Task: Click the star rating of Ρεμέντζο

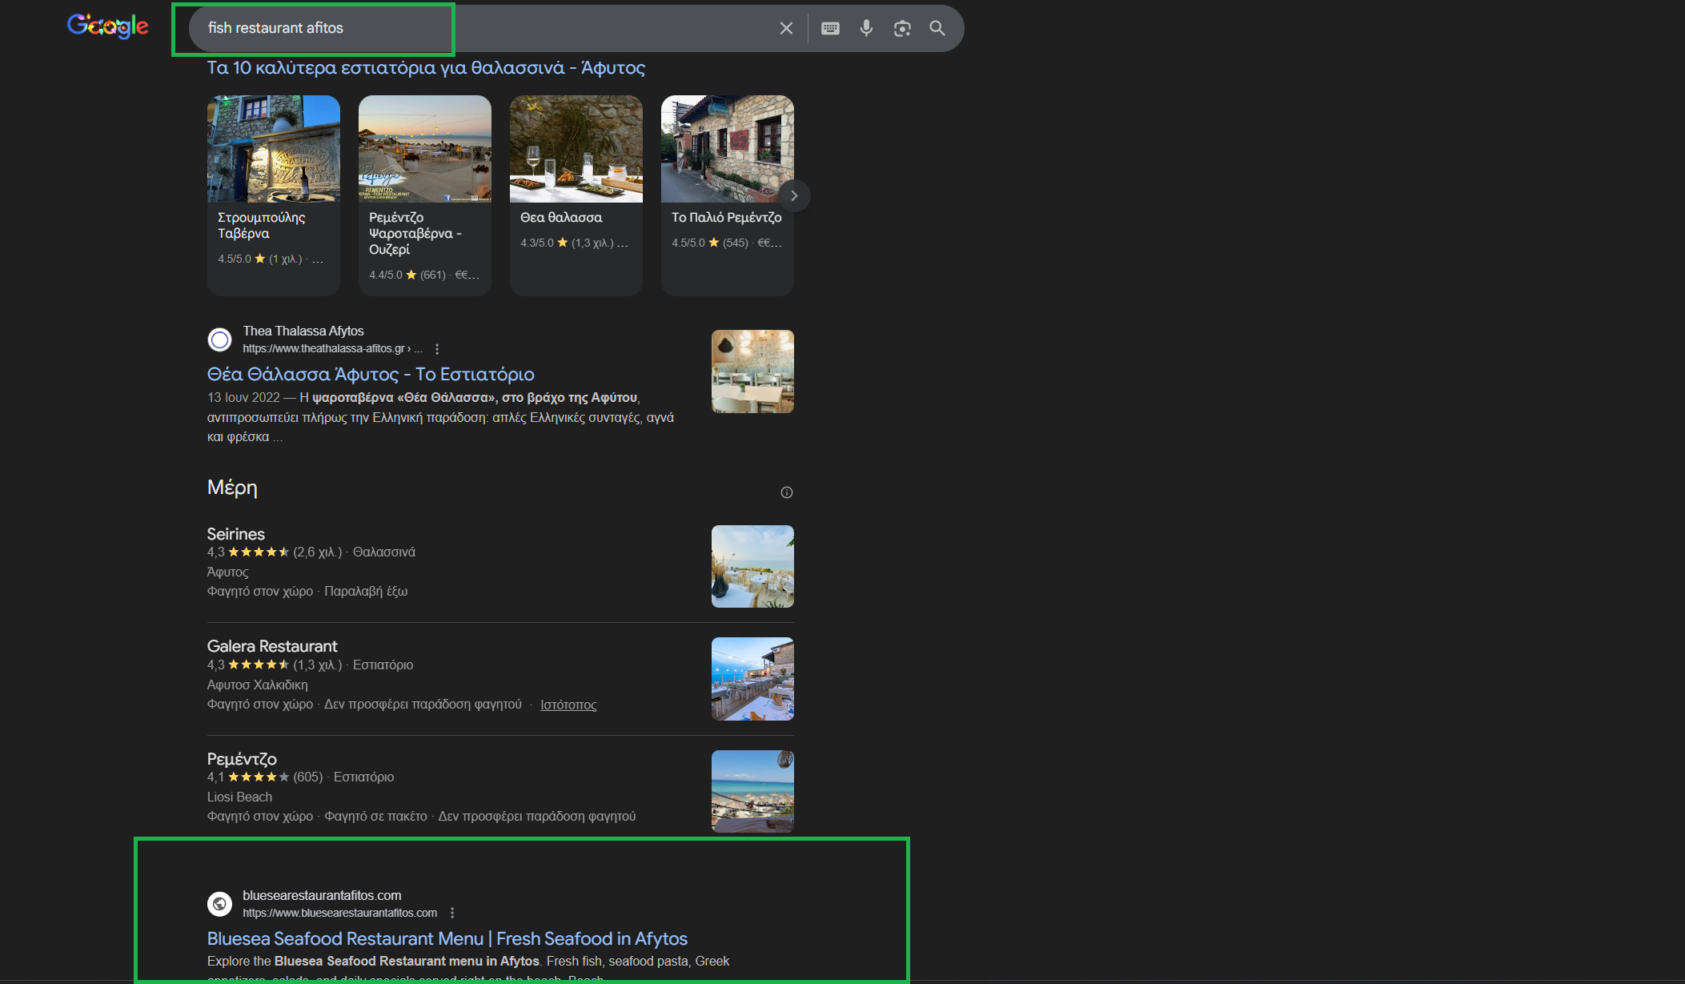Action: coord(258,777)
